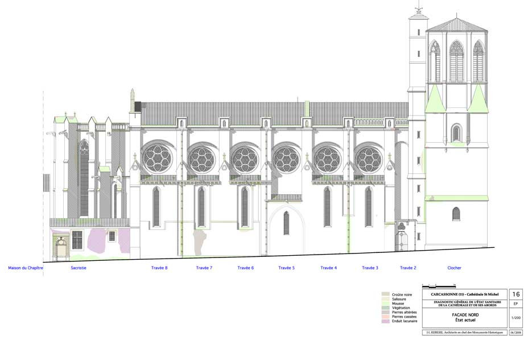Click the purple patch on the Sacristie wall
This screenshot has width=532, height=341.
[x=101, y=239]
